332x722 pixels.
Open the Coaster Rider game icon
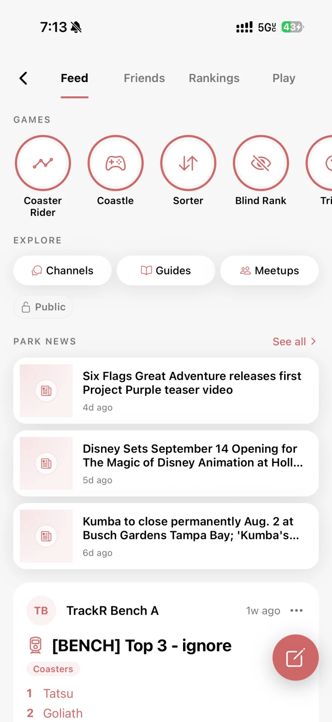click(x=43, y=163)
